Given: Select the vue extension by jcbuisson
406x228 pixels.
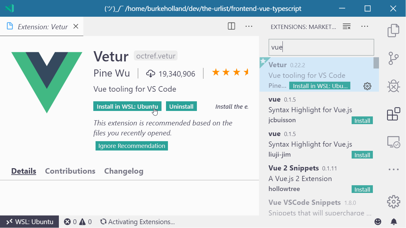Looking at the screenshot, I should tap(319, 109).
